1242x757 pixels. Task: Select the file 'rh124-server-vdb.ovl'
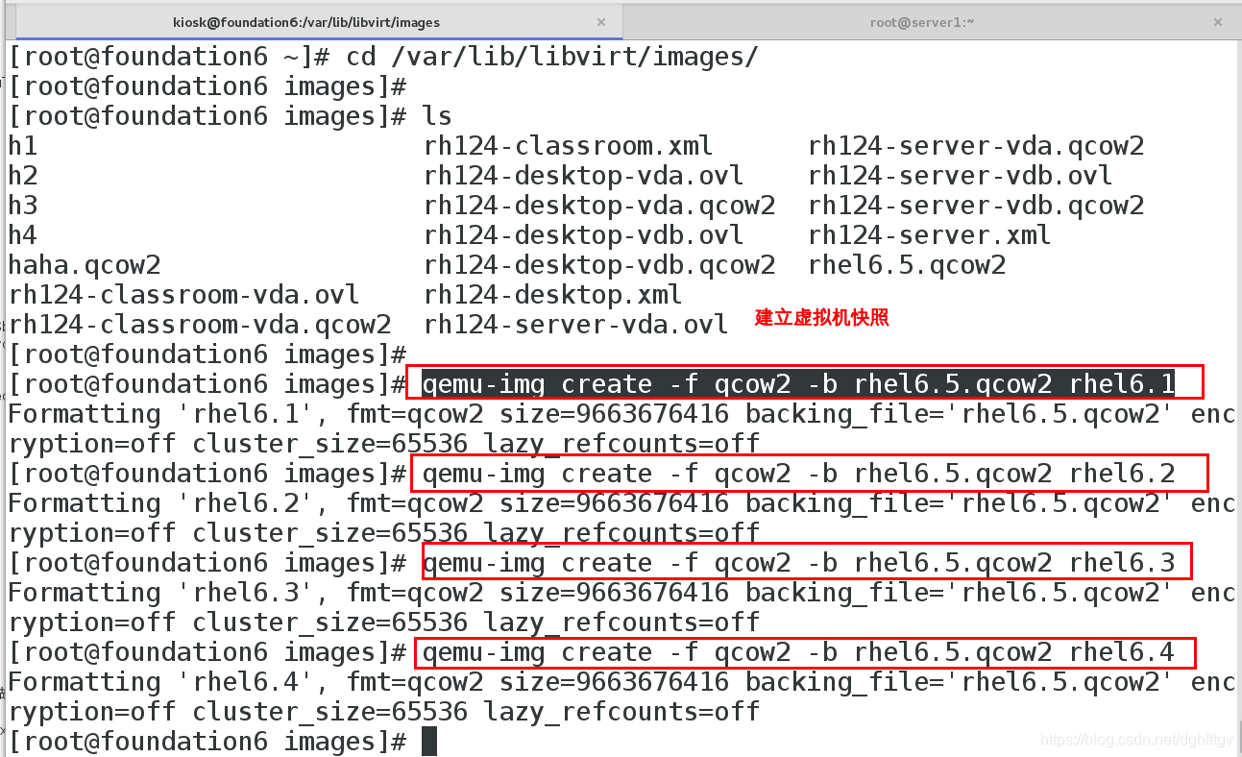961,177
